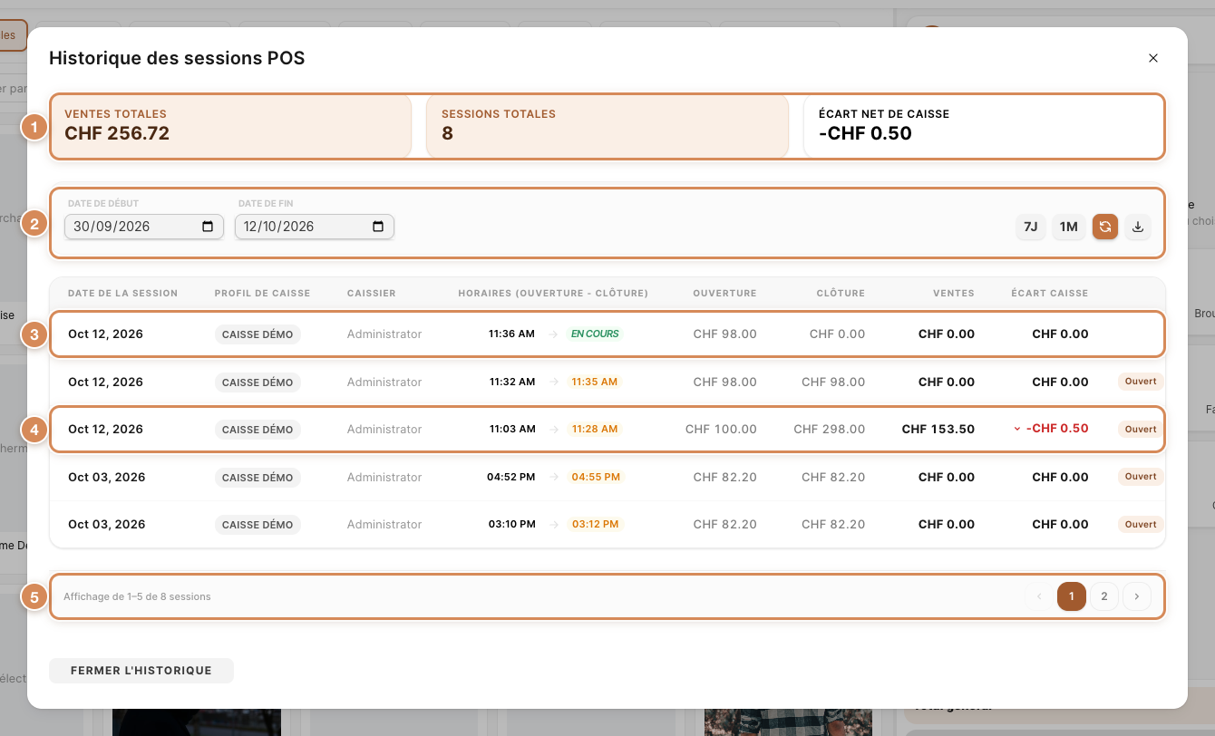Image resolution: width=1215 pixels, height=736 pixels.
Task: Click the Profil de caisse column header
Action: click(263, 294)
